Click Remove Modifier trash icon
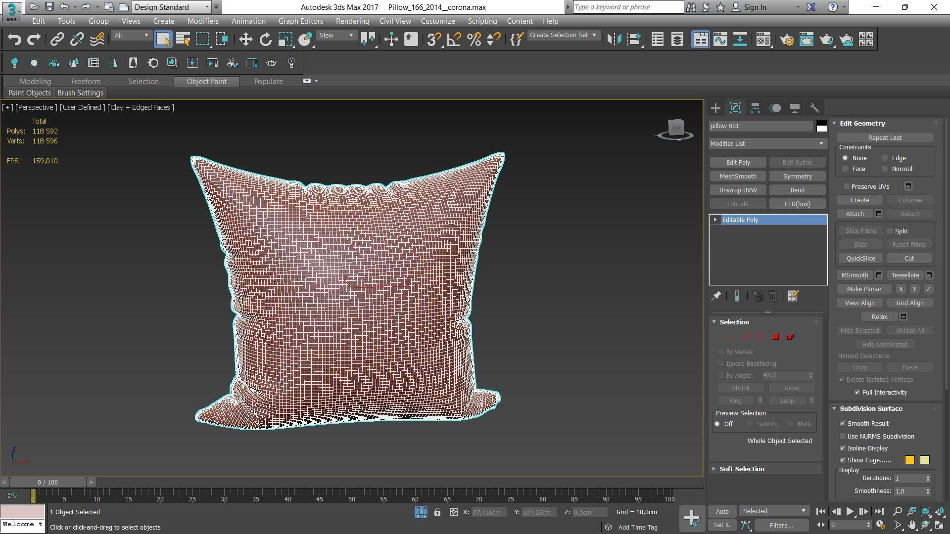The width and height of the screenshot is (950, 534). [x=773, y=296]
